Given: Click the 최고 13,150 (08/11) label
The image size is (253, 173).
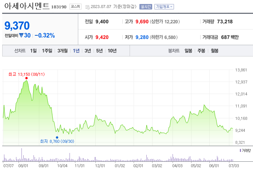Looking at the screenshot, I should tap(27, 74).
